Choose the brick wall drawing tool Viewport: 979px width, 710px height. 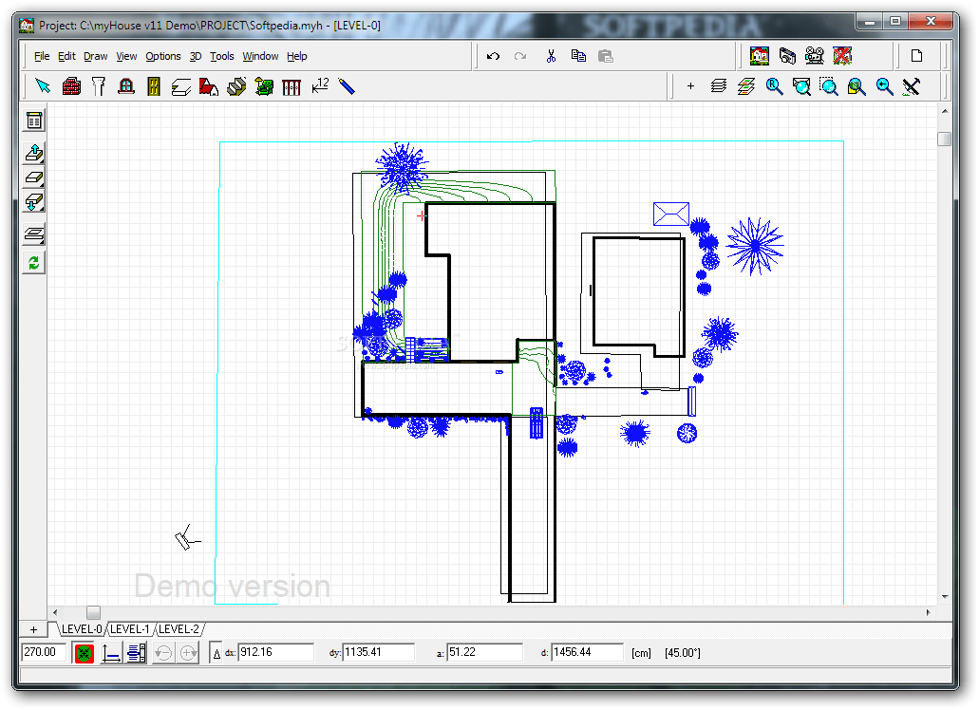pos(71,86)
